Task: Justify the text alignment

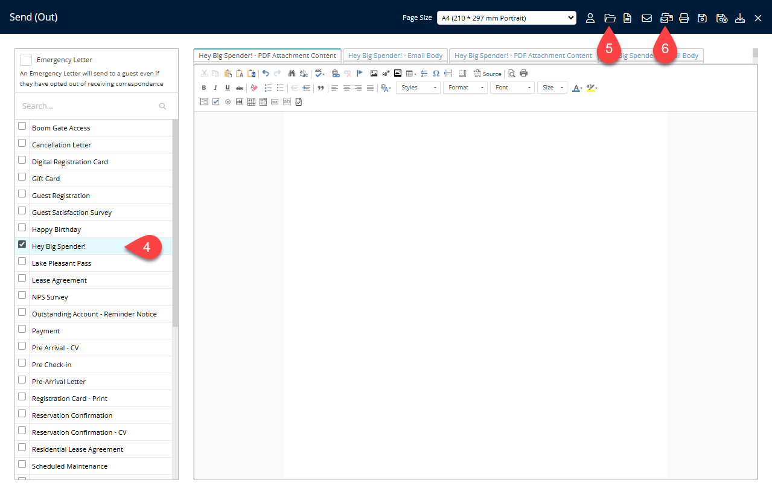Action: (x=370, y=88)
